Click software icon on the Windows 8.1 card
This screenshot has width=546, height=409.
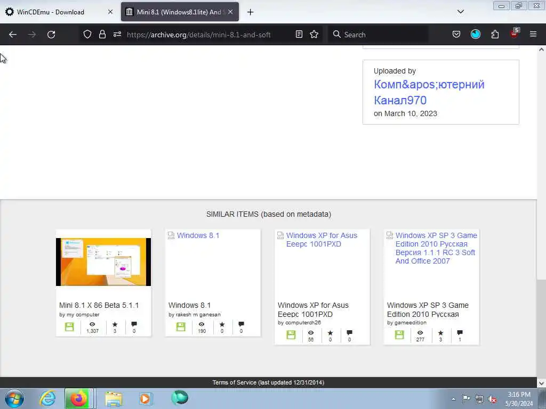point(181,327)
